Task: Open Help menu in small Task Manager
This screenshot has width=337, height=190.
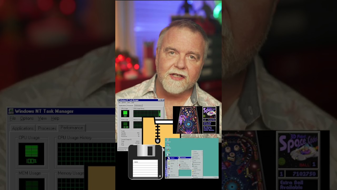Action: coord(133,102)
